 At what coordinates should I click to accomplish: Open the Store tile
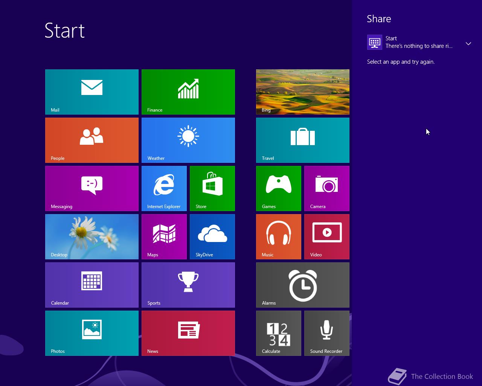pos(212,188)
